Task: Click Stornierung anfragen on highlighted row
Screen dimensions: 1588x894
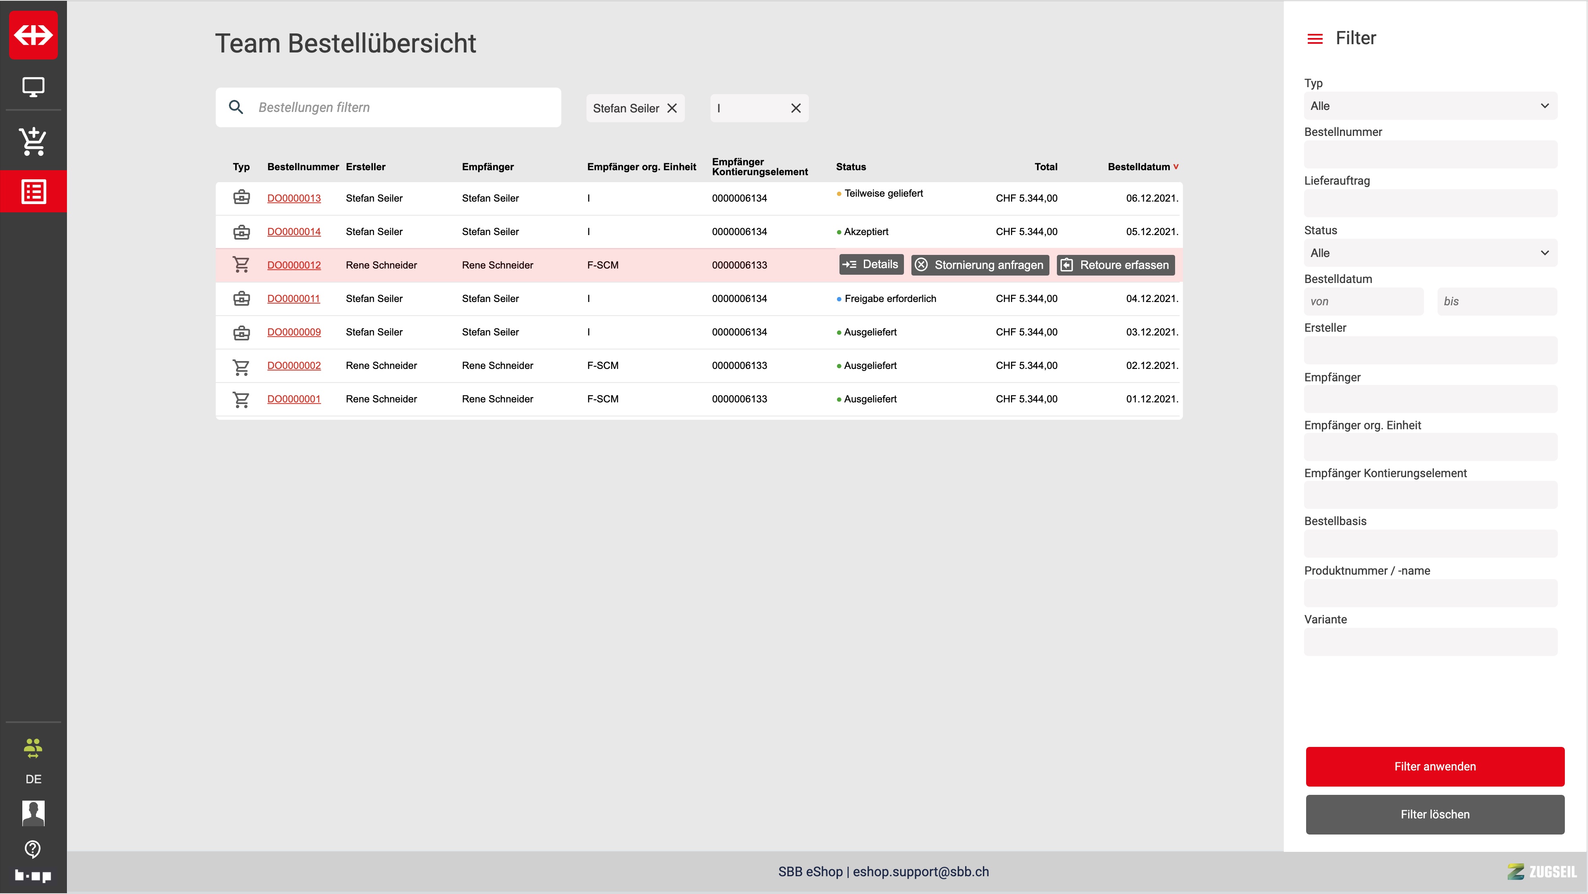Action: [x=980, y=265]
